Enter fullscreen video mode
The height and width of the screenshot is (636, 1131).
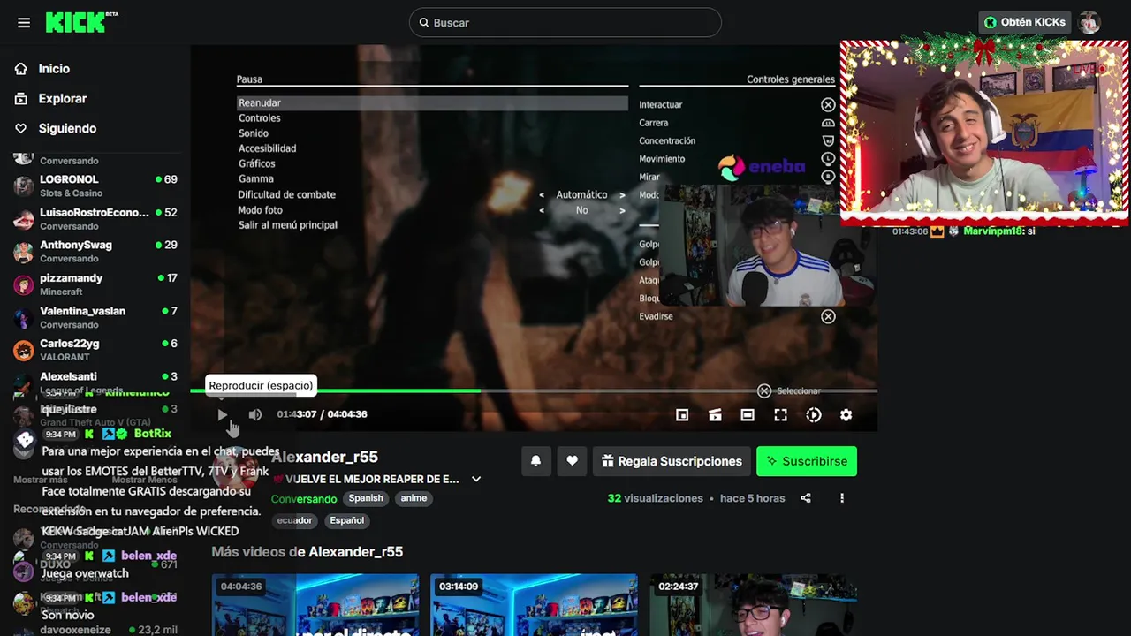coord(780,414)
